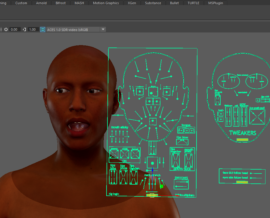Screen dimensions: 270x218
Task: Open the ACES 1.0 SDR-video view transform dropdown
Action: point(76,29)
